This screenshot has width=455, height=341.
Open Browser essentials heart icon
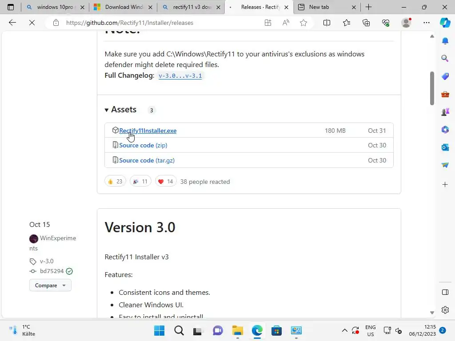point(386,23)
